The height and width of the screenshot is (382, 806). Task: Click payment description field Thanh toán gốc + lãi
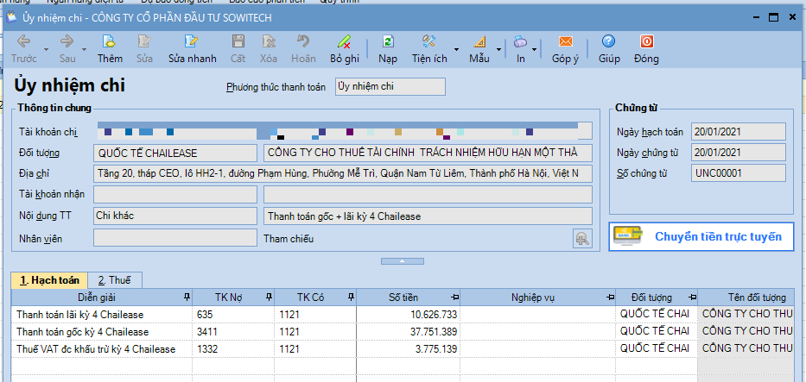point(428,216)
